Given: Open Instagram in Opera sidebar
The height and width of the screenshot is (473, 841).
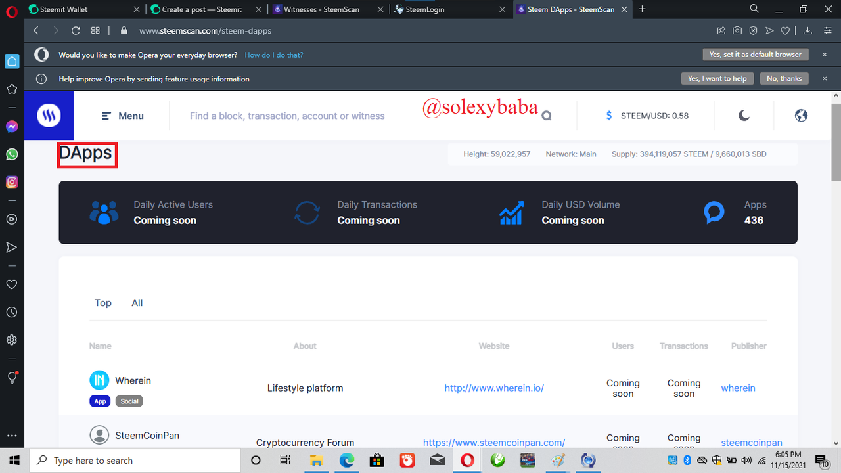Looking at the screenshot, I should [12, 182].
